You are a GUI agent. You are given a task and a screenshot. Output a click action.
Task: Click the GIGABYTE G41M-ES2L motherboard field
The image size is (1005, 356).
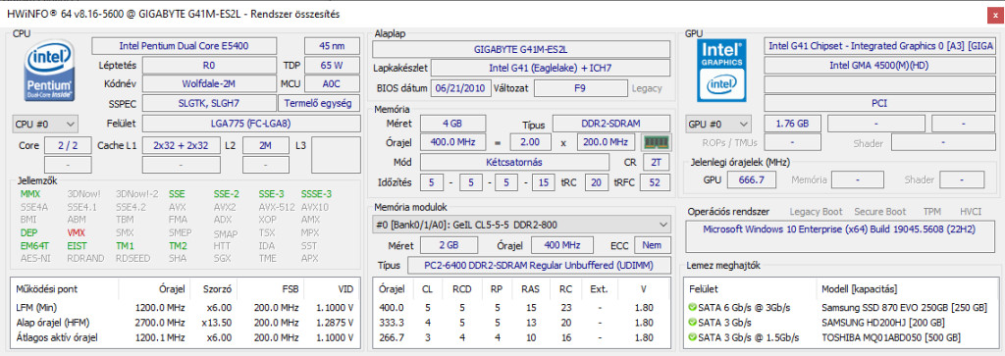521,49
